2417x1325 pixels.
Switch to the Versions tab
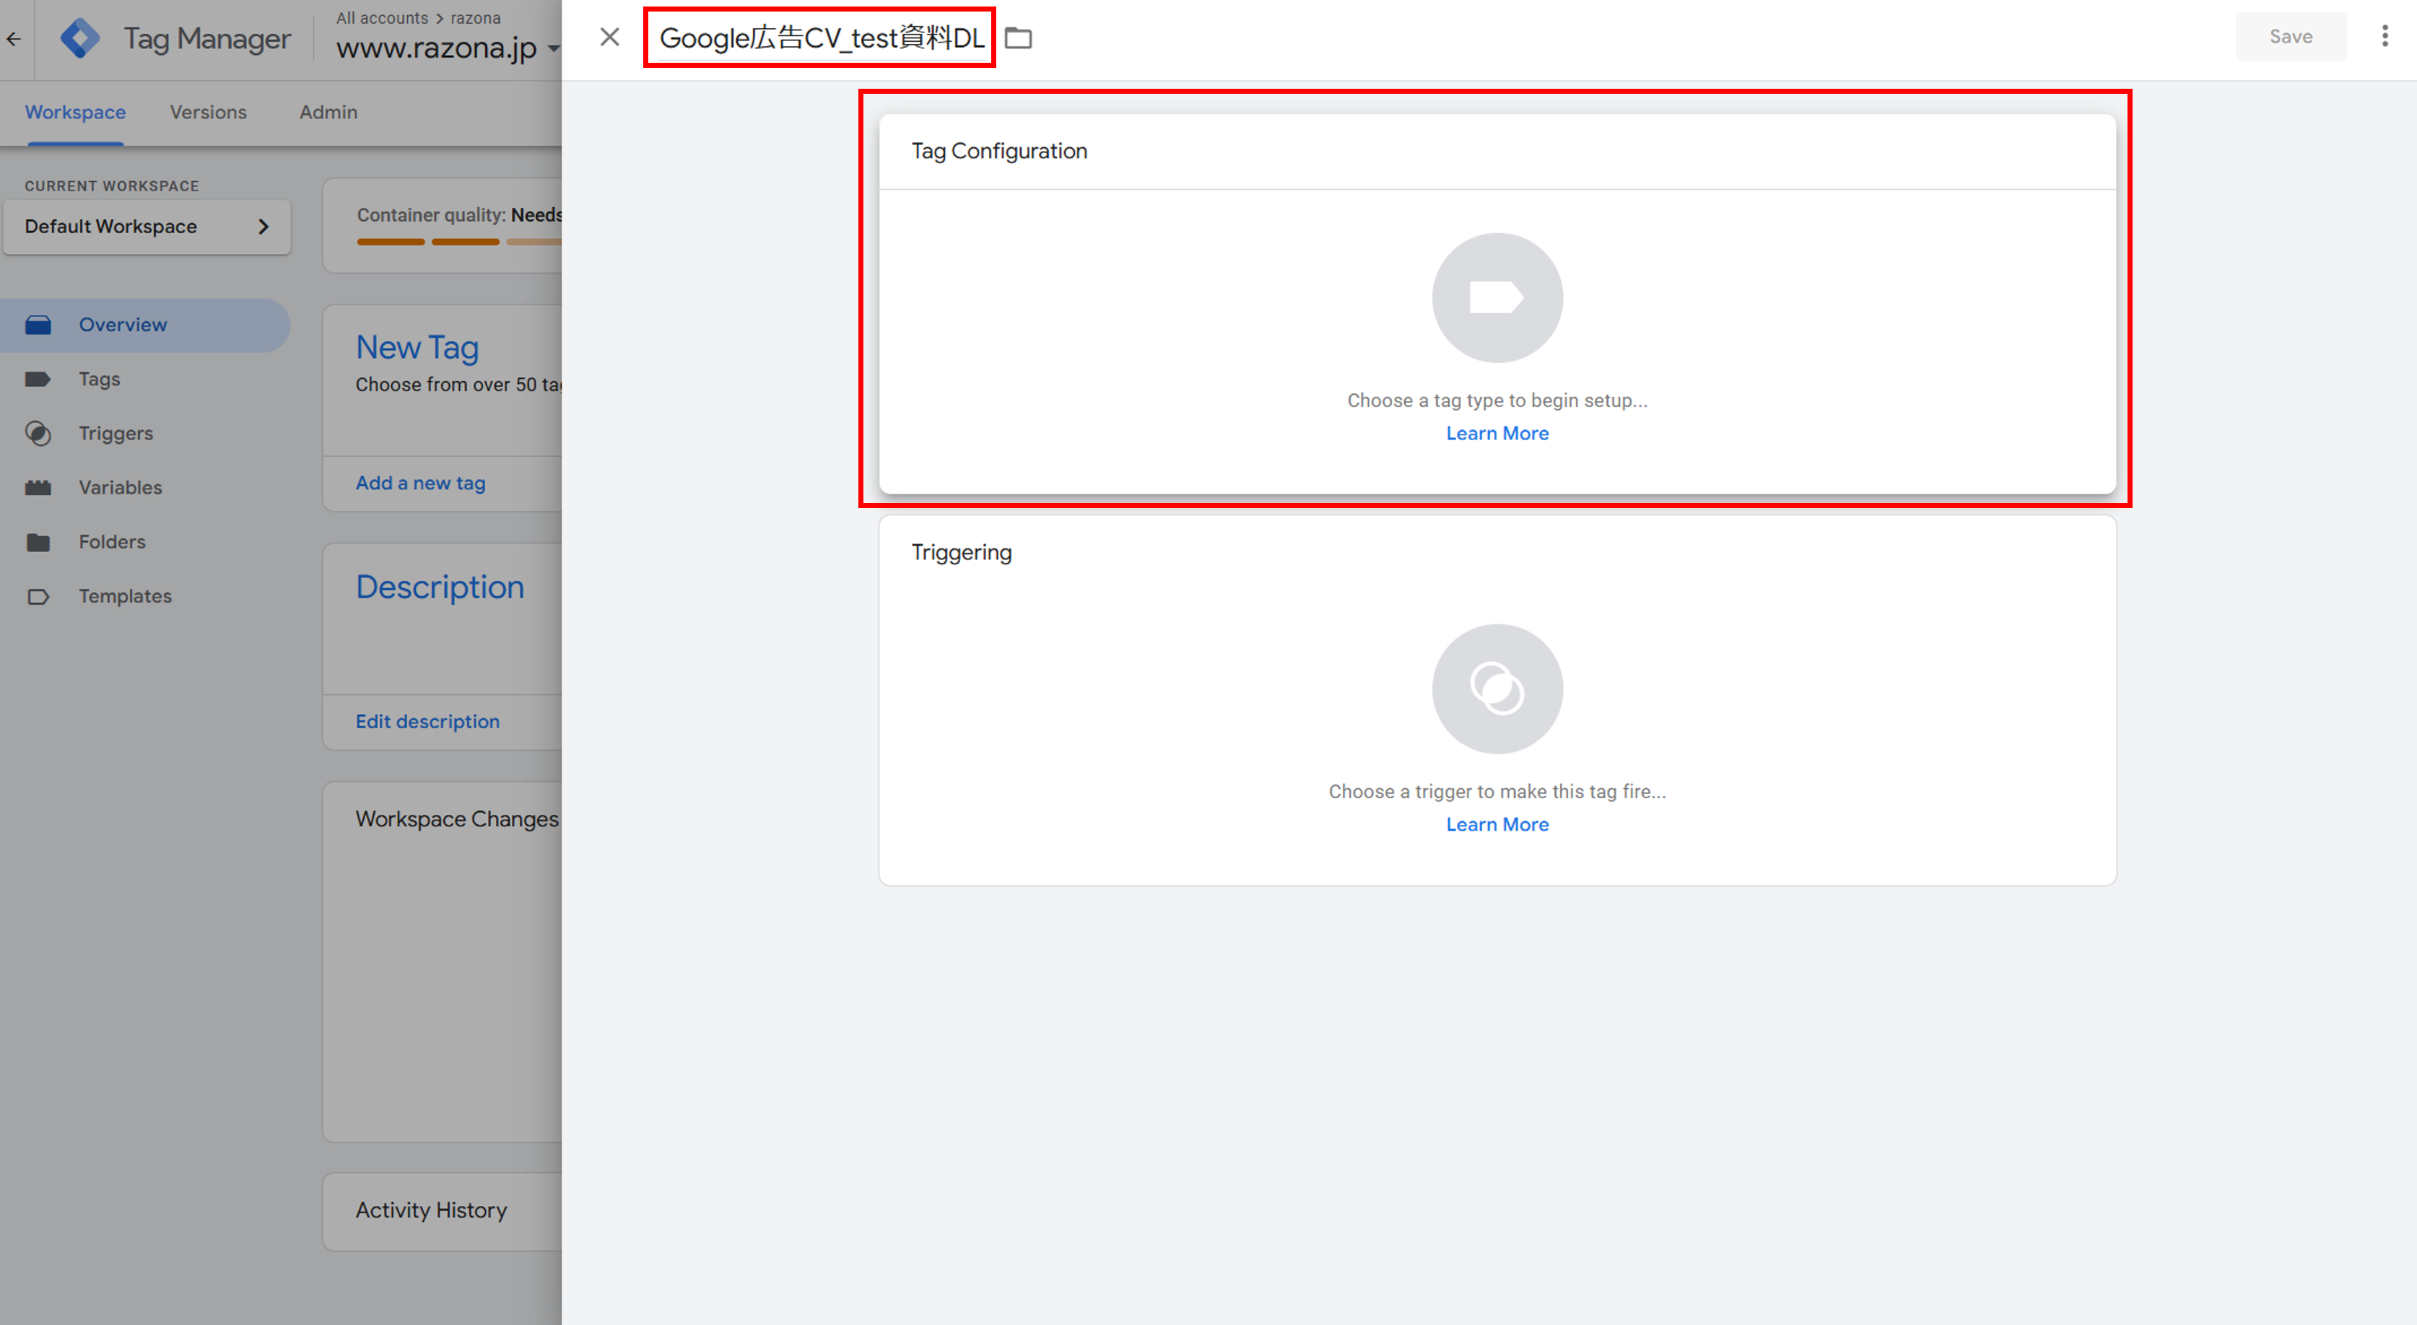coord(209,112)
